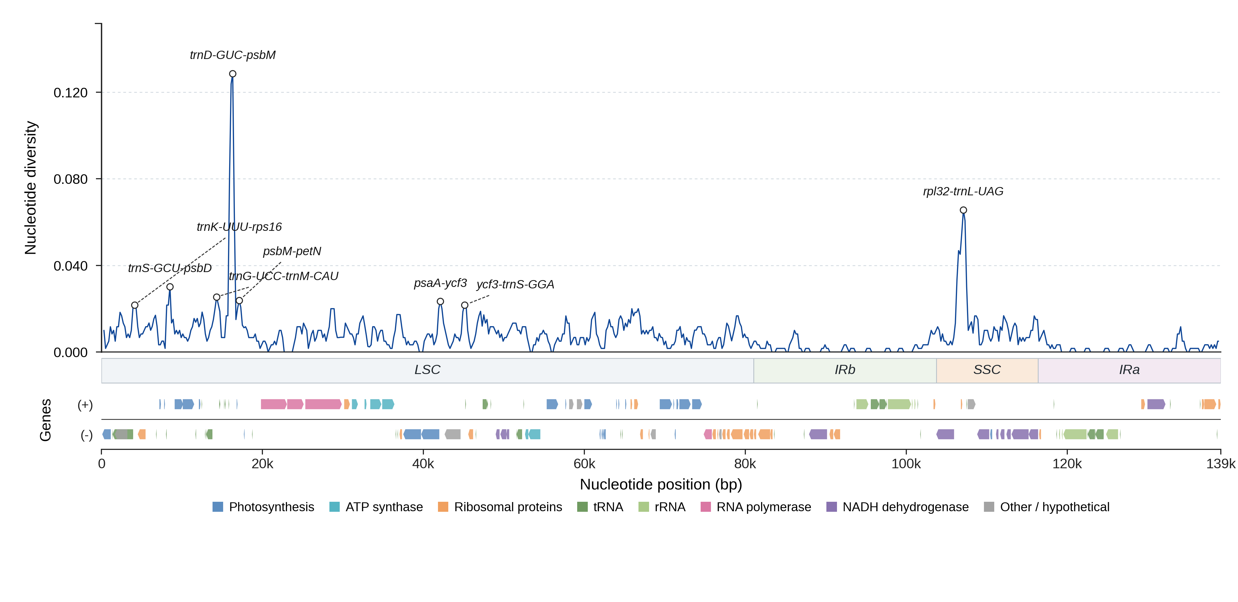Select the IRa region bar
The height and width of the screenshot is (602, 1238).
tap(1129, 370)
